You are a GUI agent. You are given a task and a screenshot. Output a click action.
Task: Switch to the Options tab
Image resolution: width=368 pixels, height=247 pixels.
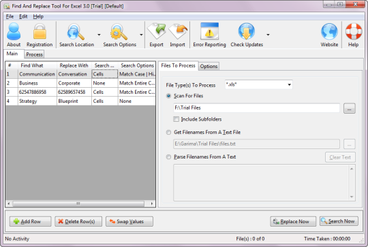pos(209,66)
